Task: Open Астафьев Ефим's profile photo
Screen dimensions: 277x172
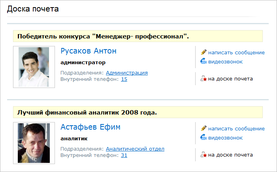Action: 34,143
